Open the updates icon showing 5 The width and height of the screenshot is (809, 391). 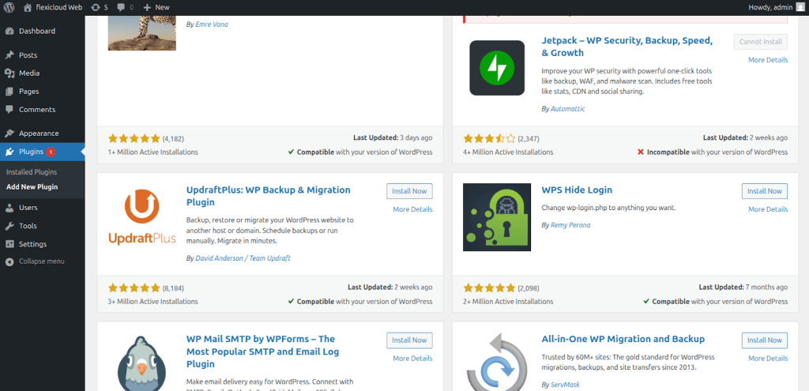pos(100,7)
